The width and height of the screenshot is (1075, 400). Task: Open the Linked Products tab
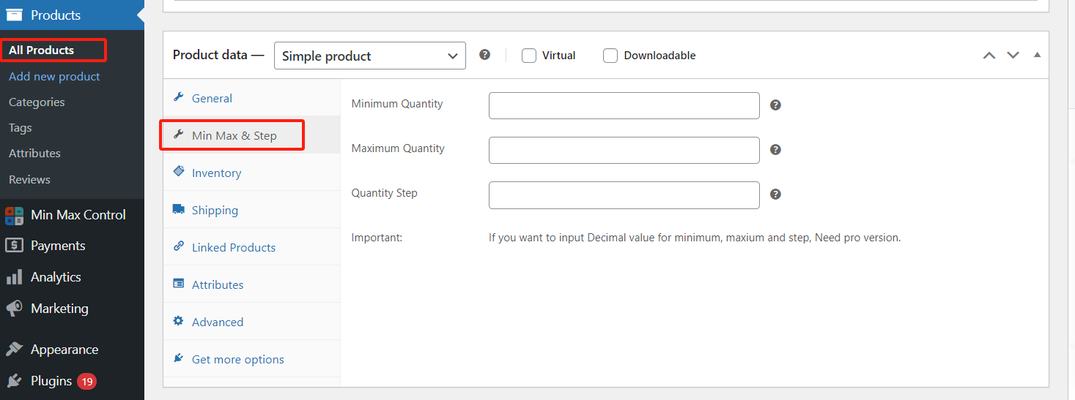coord(233,248)
